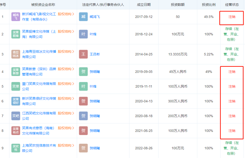The height and width of the screenshot is (158, 245).
Task: Click the 投资比例 column header
Action: [209, 5]
